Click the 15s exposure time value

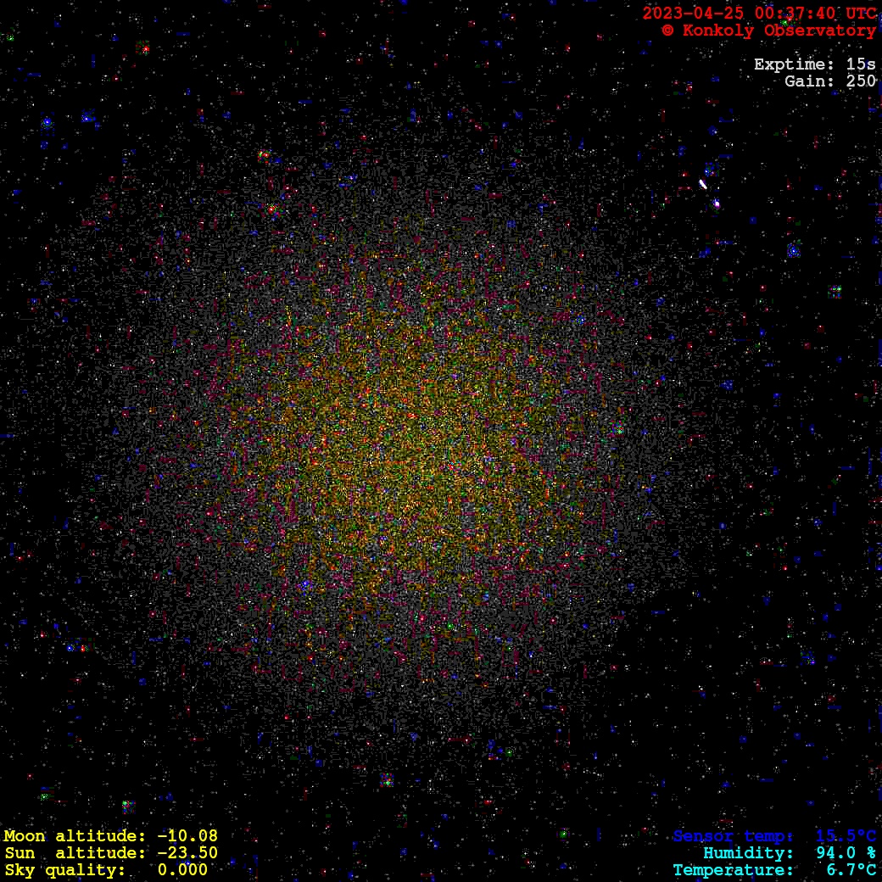(x=861, y=64)
